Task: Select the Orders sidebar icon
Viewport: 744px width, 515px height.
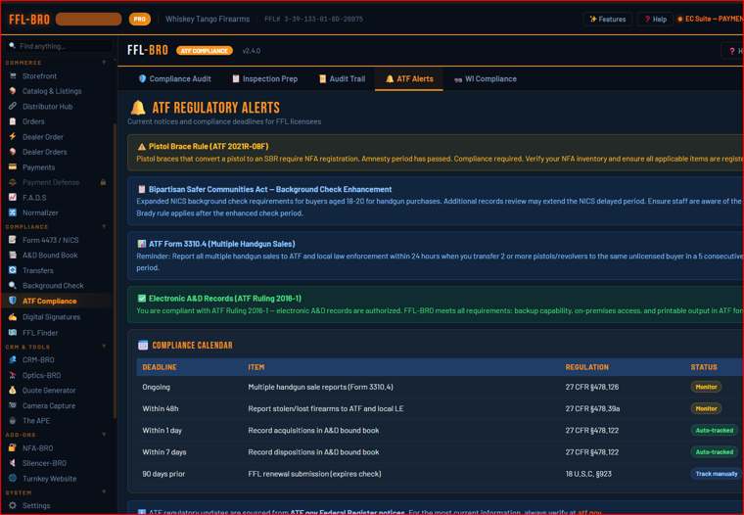Action: click(13, 121)
